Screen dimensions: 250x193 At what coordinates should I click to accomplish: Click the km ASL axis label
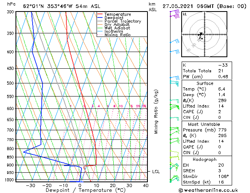tap(153, 7)
